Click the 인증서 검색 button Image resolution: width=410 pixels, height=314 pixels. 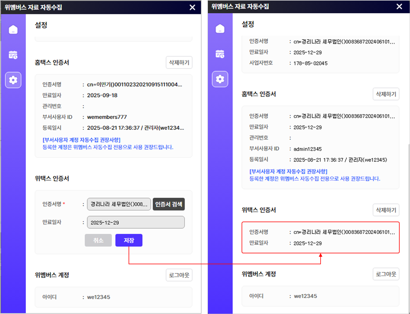pos(169,204)
